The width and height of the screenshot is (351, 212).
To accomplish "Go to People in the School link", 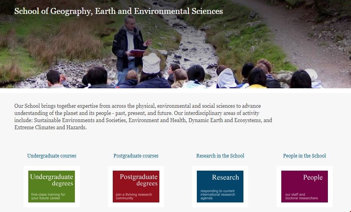I will click(304, 156).
